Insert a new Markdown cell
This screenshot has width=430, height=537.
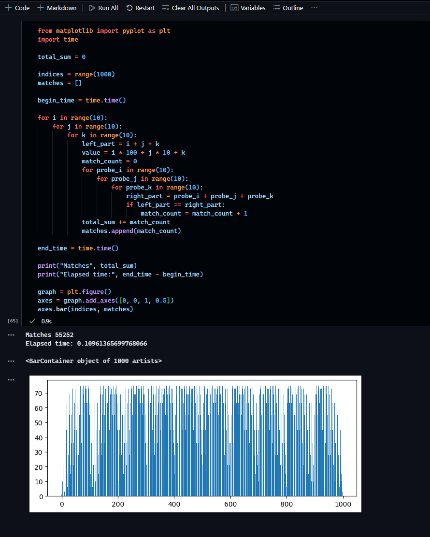(x=57, y=8)
